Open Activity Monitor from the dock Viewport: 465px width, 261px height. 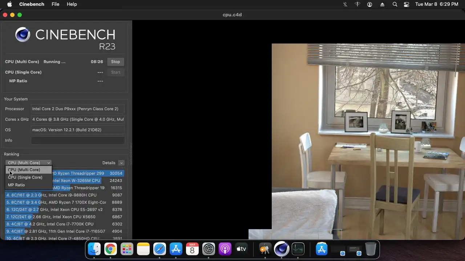coord(298,249)
